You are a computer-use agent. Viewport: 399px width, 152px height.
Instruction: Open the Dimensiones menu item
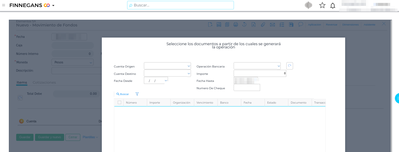point(350,25)
